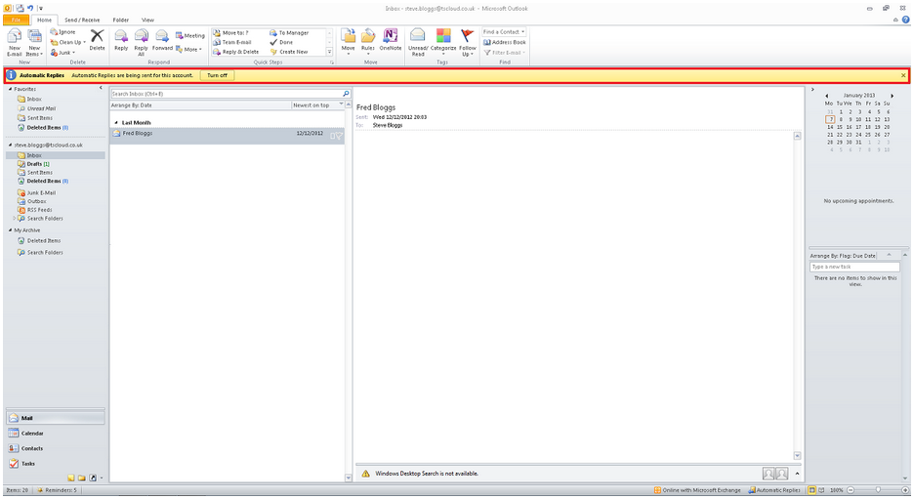This screenshot has height=499, width=914.
Task: Apply the Move to: ? quick step
Action: pos(230,32)
